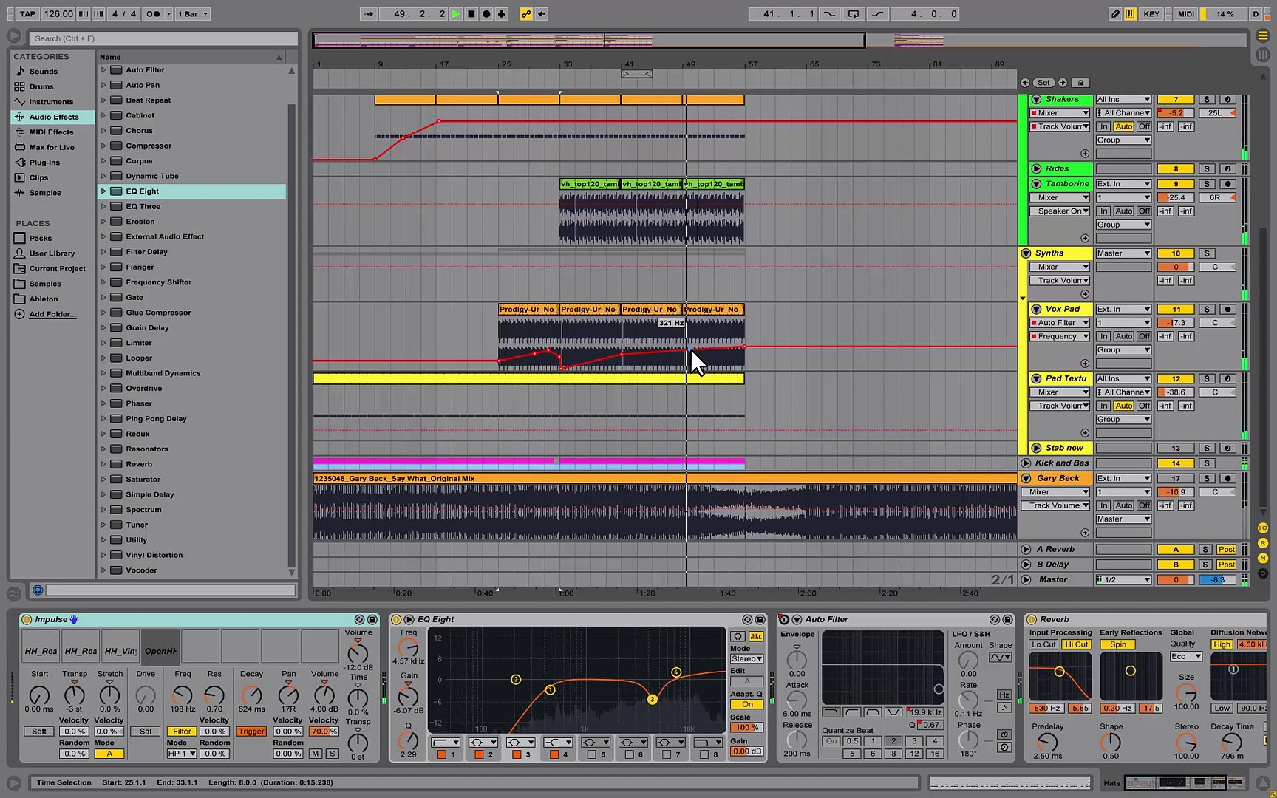Click the transport Play button

coord(456,14)
